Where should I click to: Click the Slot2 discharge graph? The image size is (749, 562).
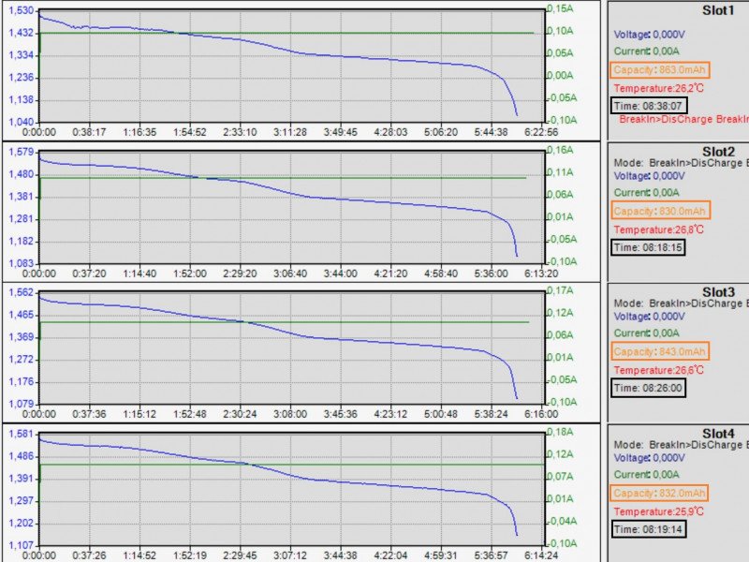click(x=290, y=207)
